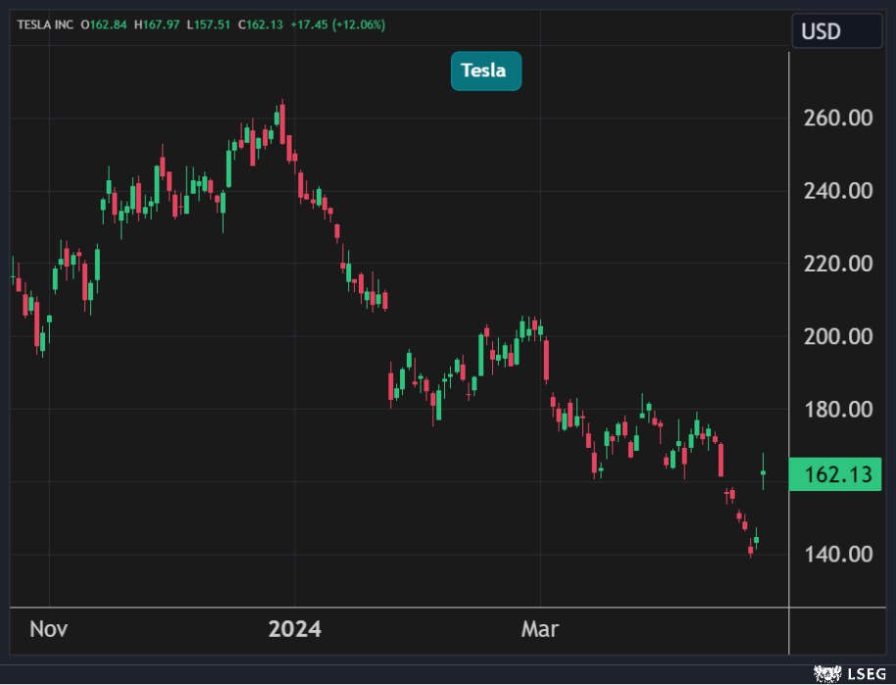Select the Nov marker on time axis

[x=49, y=629]
